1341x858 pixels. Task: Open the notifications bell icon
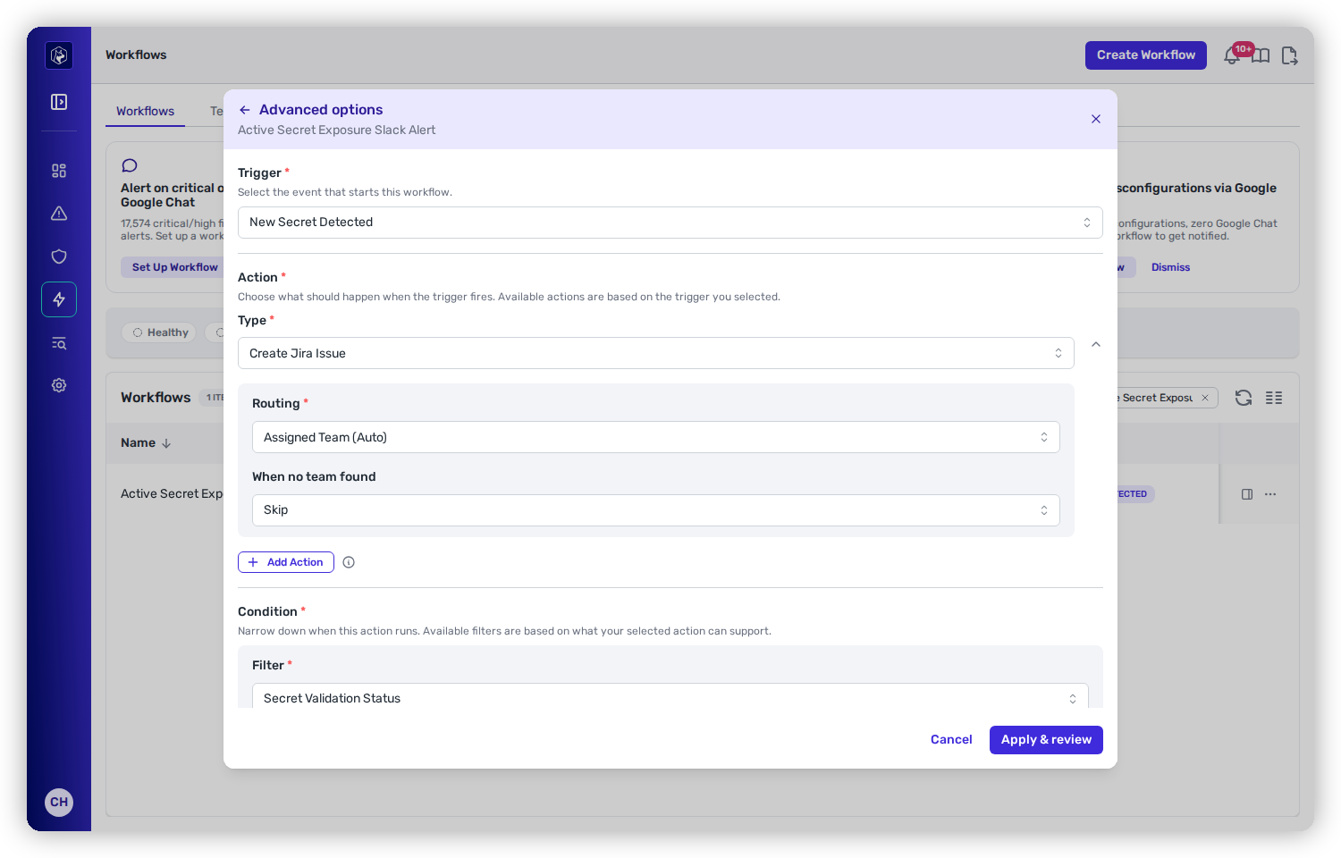[1232, 55]
